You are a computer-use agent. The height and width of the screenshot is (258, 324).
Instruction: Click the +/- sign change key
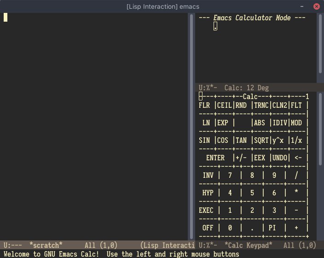point(241,158)
